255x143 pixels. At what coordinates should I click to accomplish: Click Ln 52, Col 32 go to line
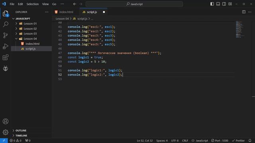tap(145, 141)
